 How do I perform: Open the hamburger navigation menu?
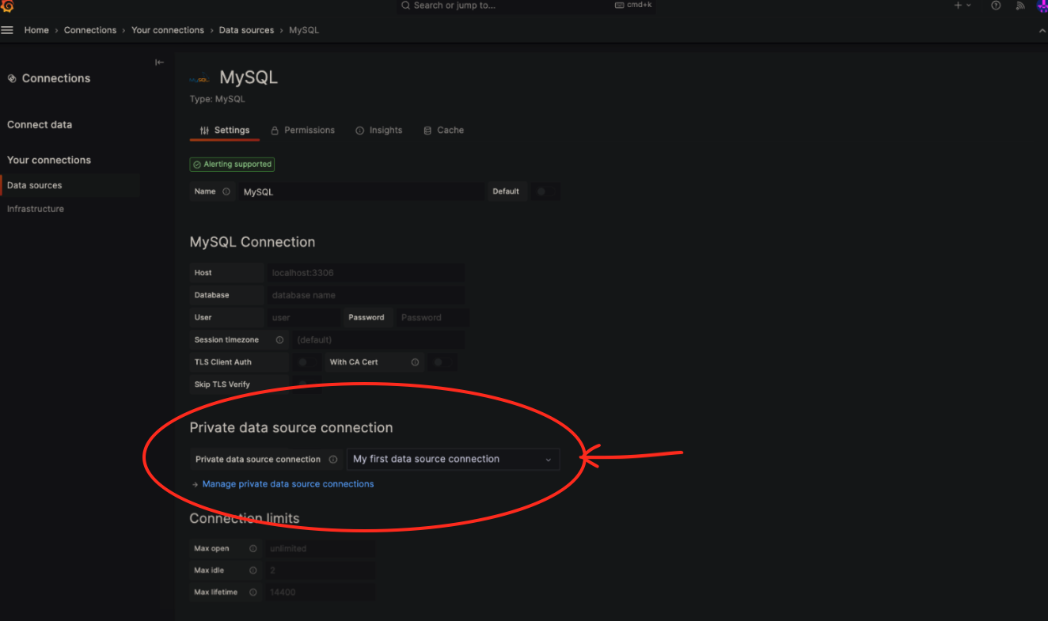(7, 30)
